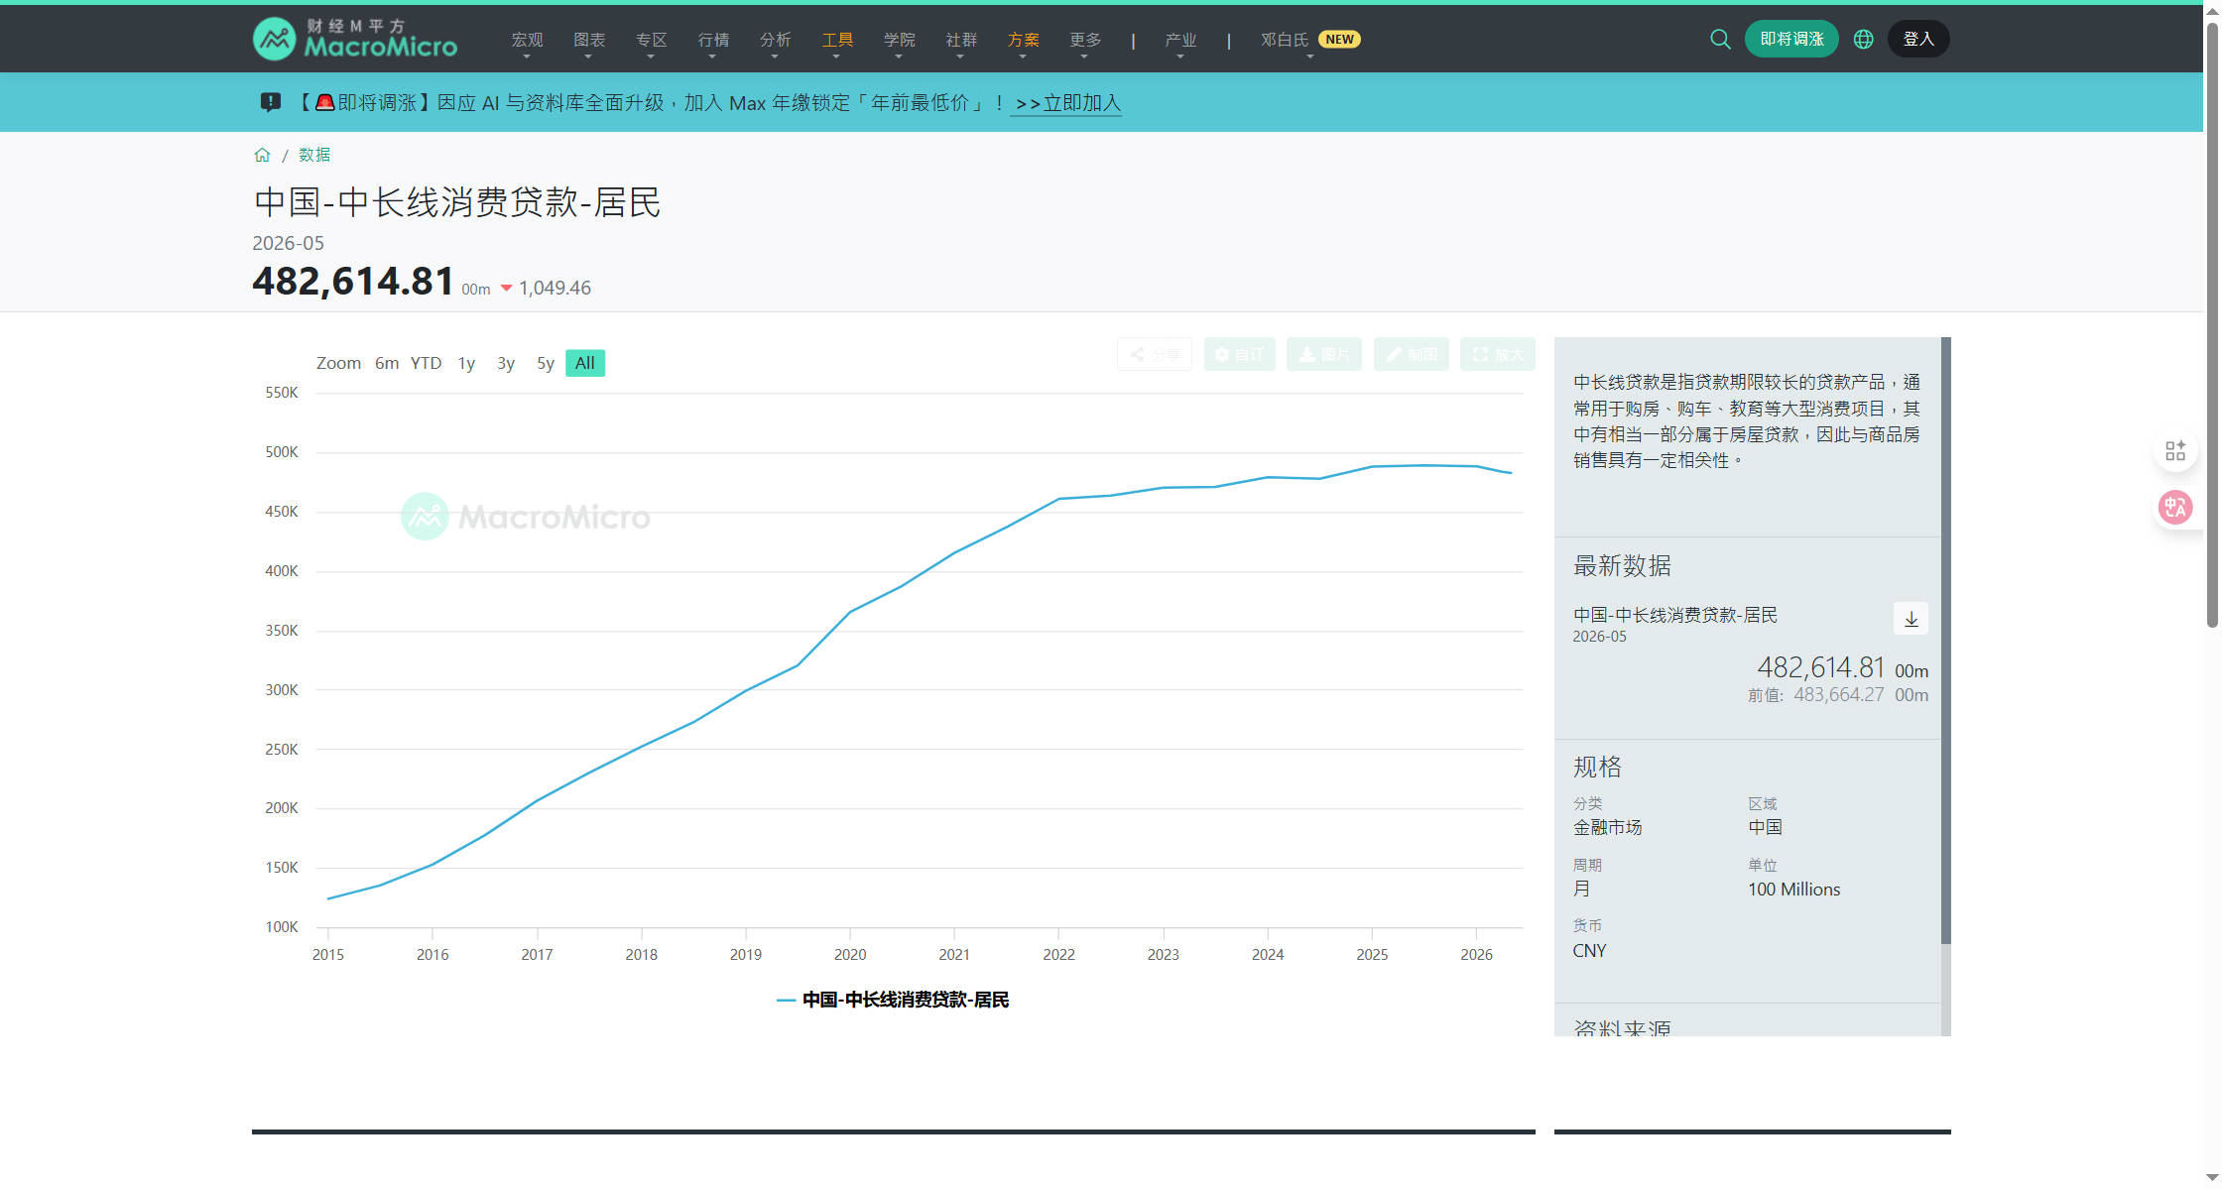Click the 2020 x-axis label
Image resolution: width=2222 pixels, height=1189 pixels.
click(x=850, y=954)
